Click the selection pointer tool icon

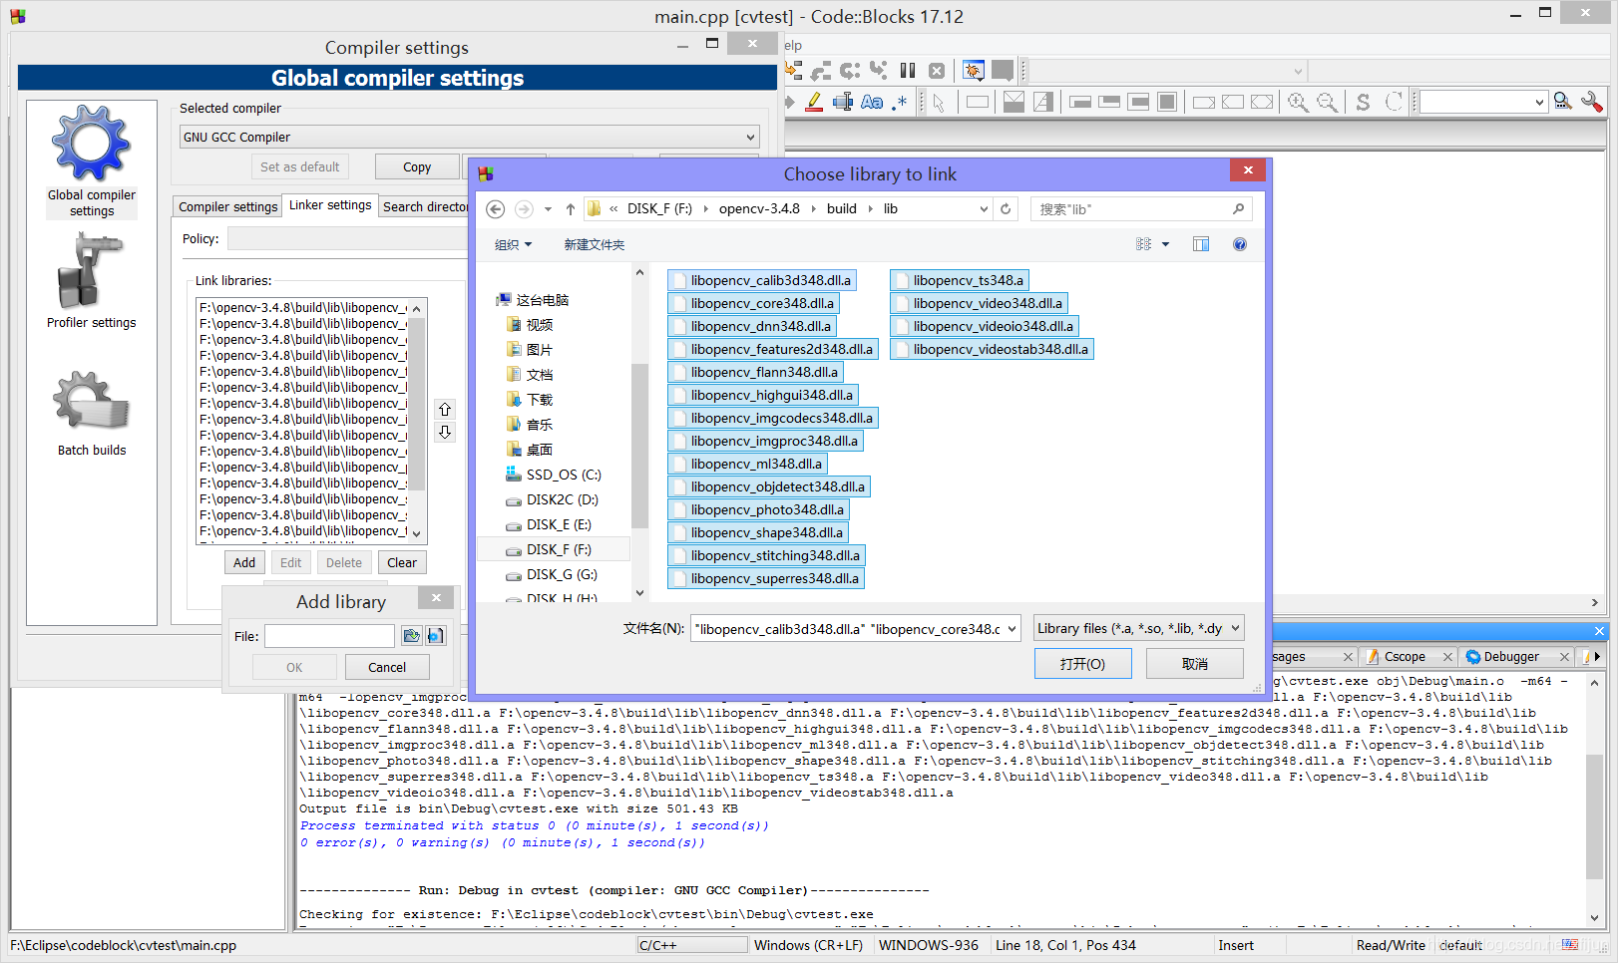pyautogui.click(x=939, y=102)
